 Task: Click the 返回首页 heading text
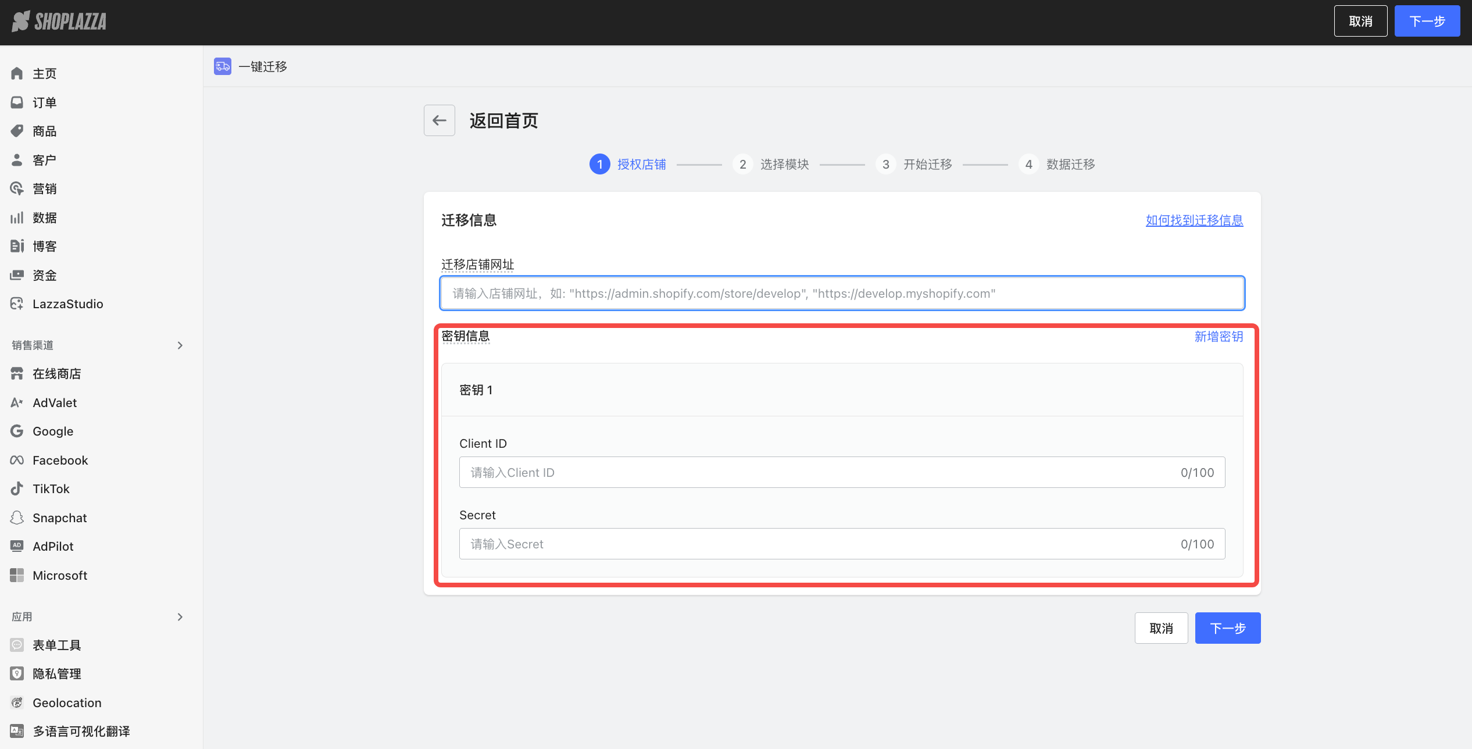point(504,120)
